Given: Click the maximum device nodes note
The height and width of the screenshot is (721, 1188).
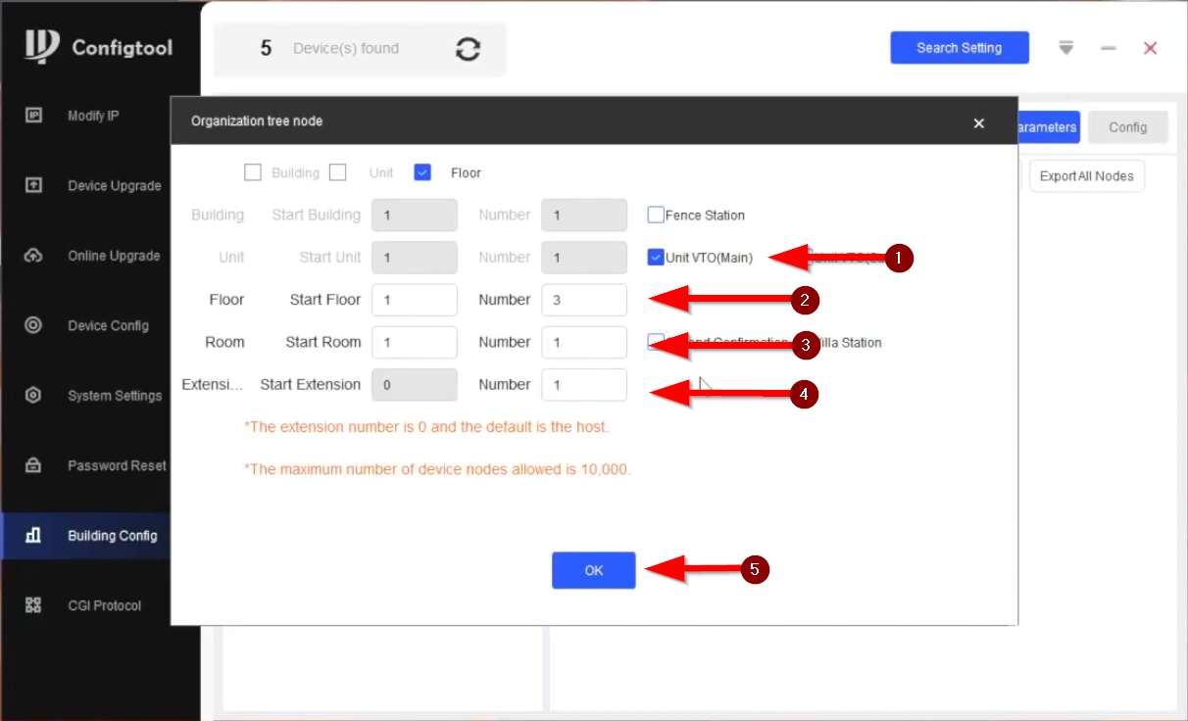Looking at the screenshot, I should (x=437, y=469).
